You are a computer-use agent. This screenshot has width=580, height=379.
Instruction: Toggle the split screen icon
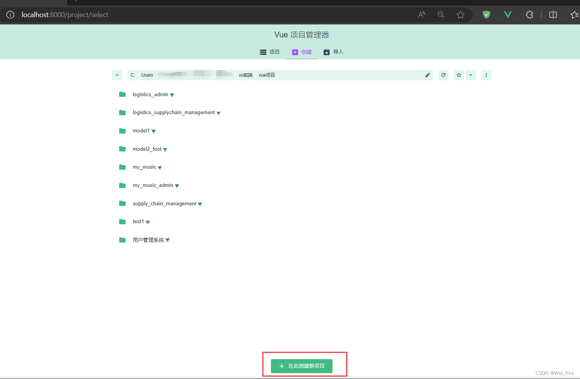click(x=553, y=15)
